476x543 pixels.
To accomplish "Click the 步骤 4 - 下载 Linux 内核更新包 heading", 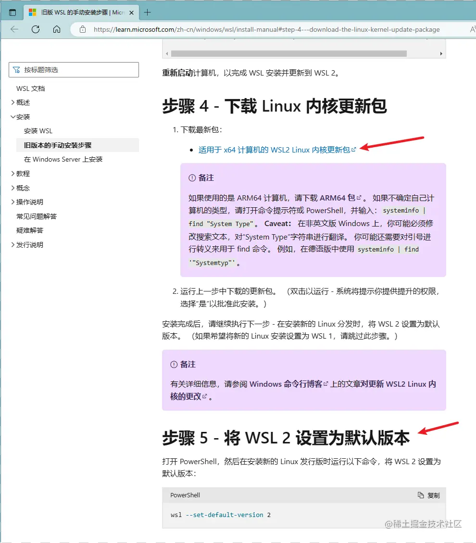I will coord(274,106).
